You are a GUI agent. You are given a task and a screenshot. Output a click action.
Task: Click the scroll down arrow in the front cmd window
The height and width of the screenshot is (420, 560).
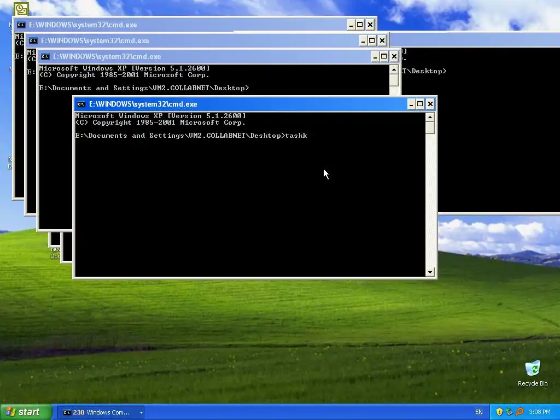pos(430,272)
